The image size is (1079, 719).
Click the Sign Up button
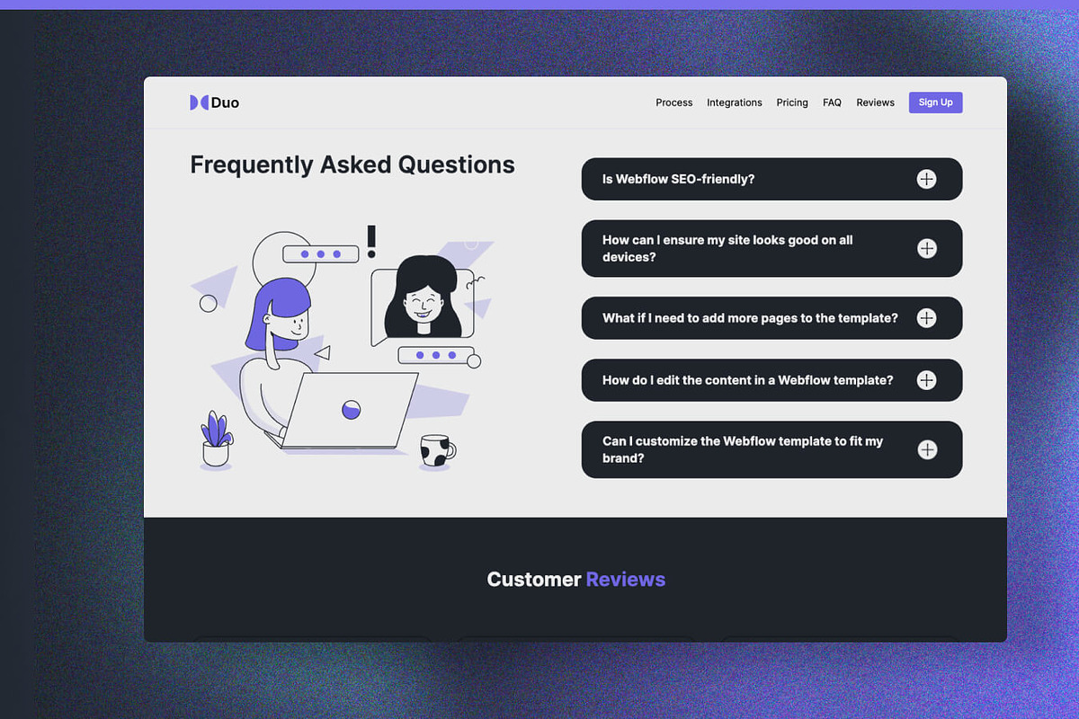click(935, 102)
